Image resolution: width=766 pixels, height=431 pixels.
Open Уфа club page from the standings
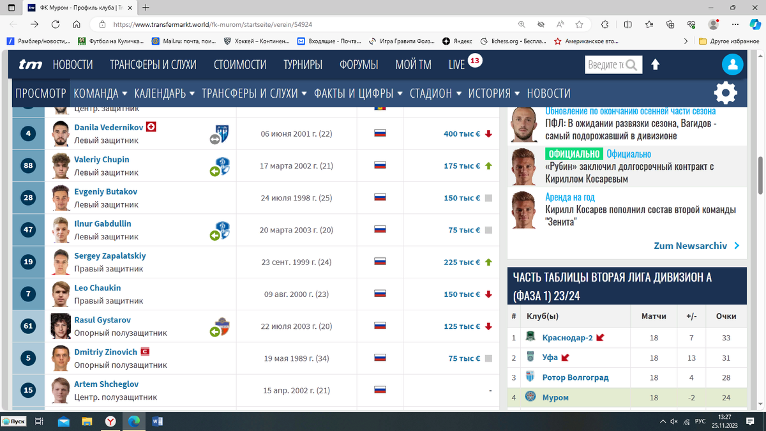[549, 357]
